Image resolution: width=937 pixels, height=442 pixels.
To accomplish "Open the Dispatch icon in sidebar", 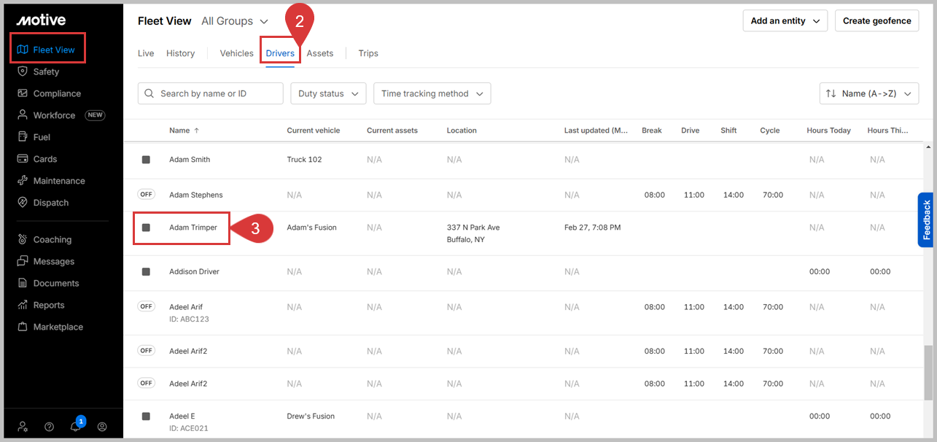I will (23, 203).
